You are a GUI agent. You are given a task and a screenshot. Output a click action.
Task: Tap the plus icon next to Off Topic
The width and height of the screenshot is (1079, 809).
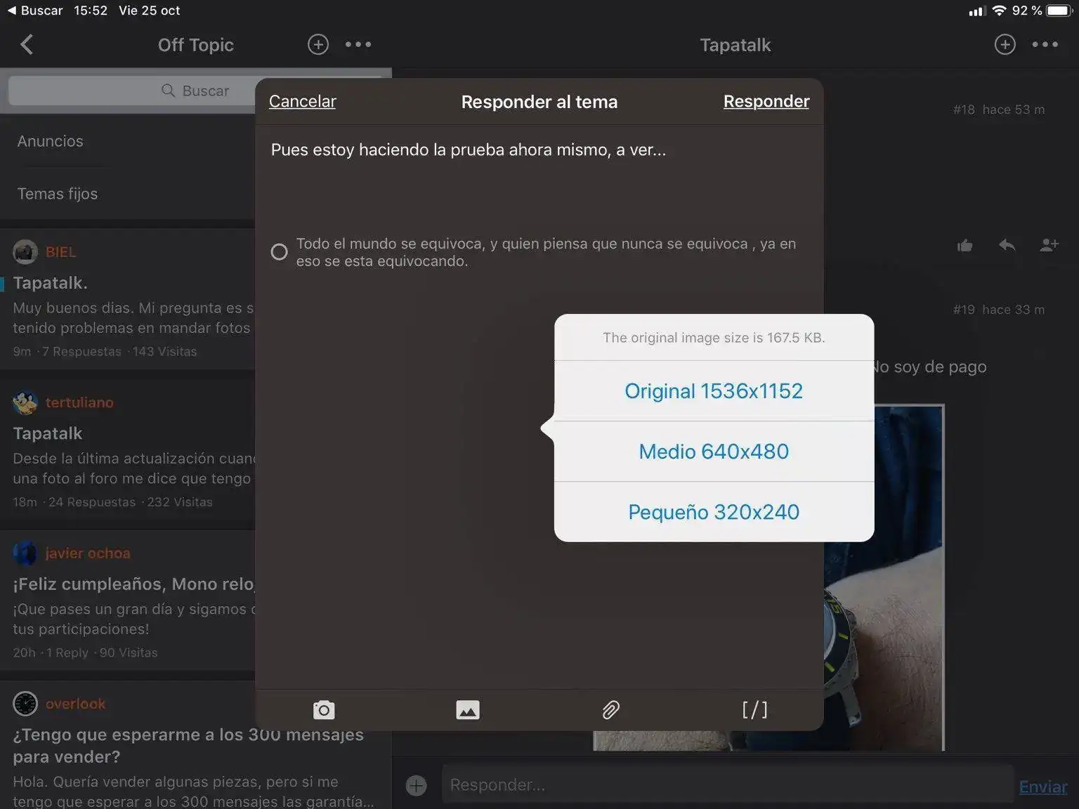tap(318, 44)
